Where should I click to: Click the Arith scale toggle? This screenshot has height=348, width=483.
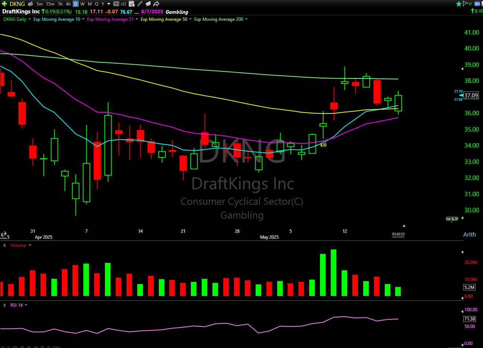(469, 235)
